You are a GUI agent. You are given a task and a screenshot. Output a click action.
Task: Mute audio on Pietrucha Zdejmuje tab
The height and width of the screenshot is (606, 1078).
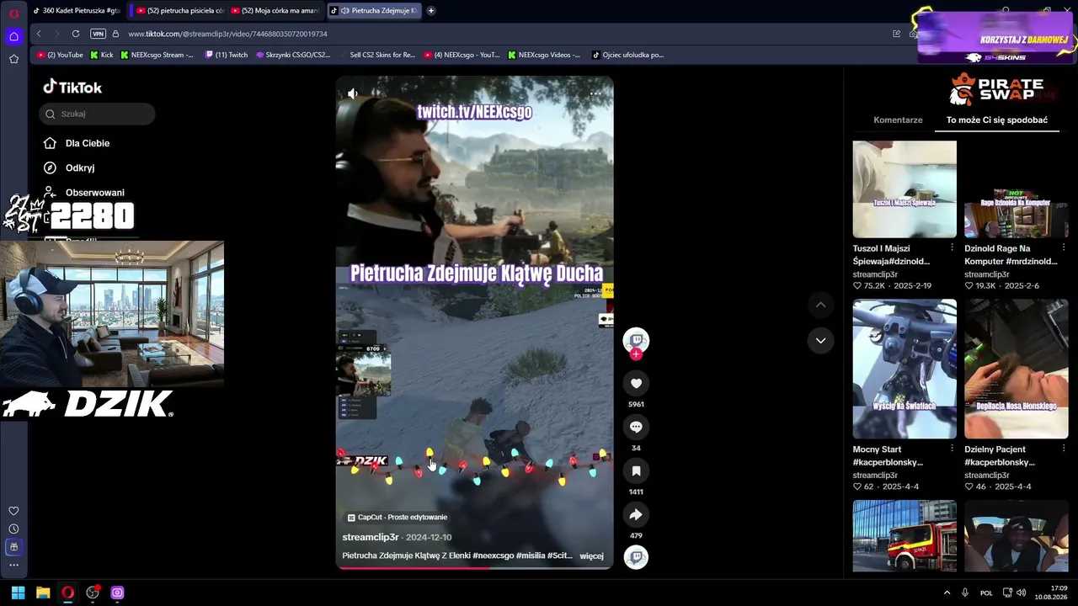tap(345, 11)
